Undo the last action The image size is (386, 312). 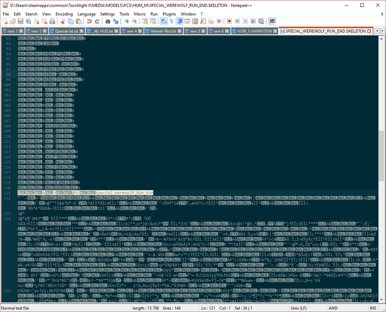tap(89, 21)
